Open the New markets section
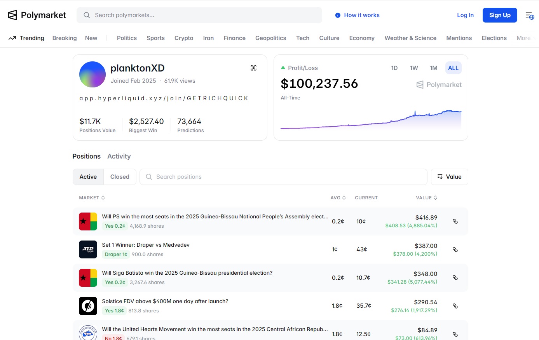This screenshot has height=340, width=539. point(91,38)
